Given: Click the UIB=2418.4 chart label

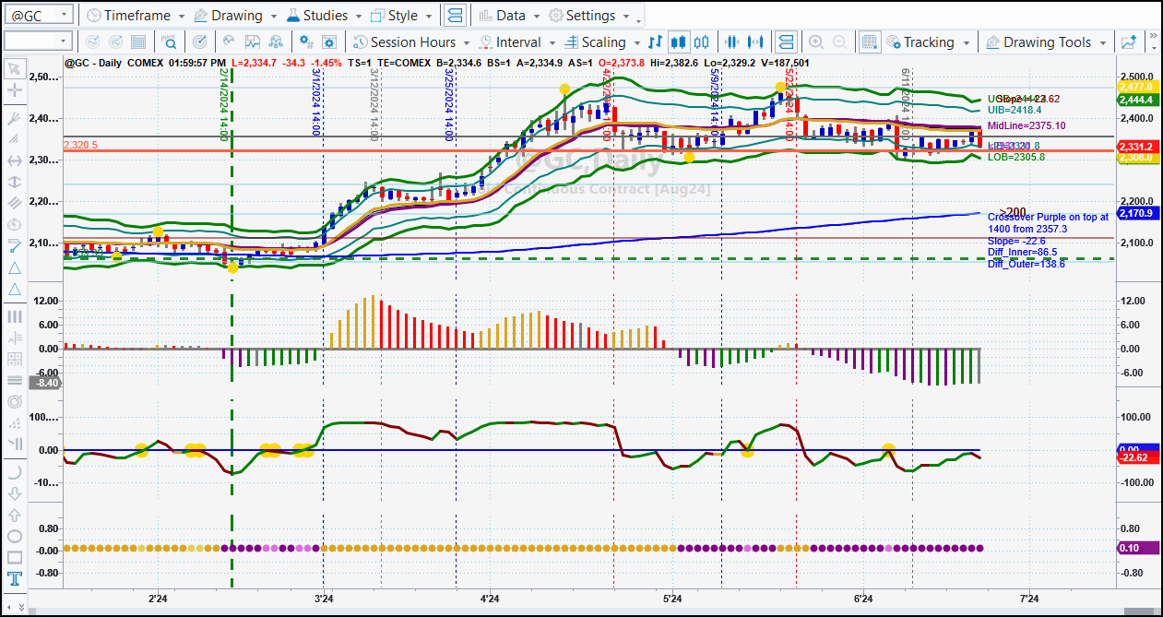Looking at the screenshot, I should [x=1016, y=110].
